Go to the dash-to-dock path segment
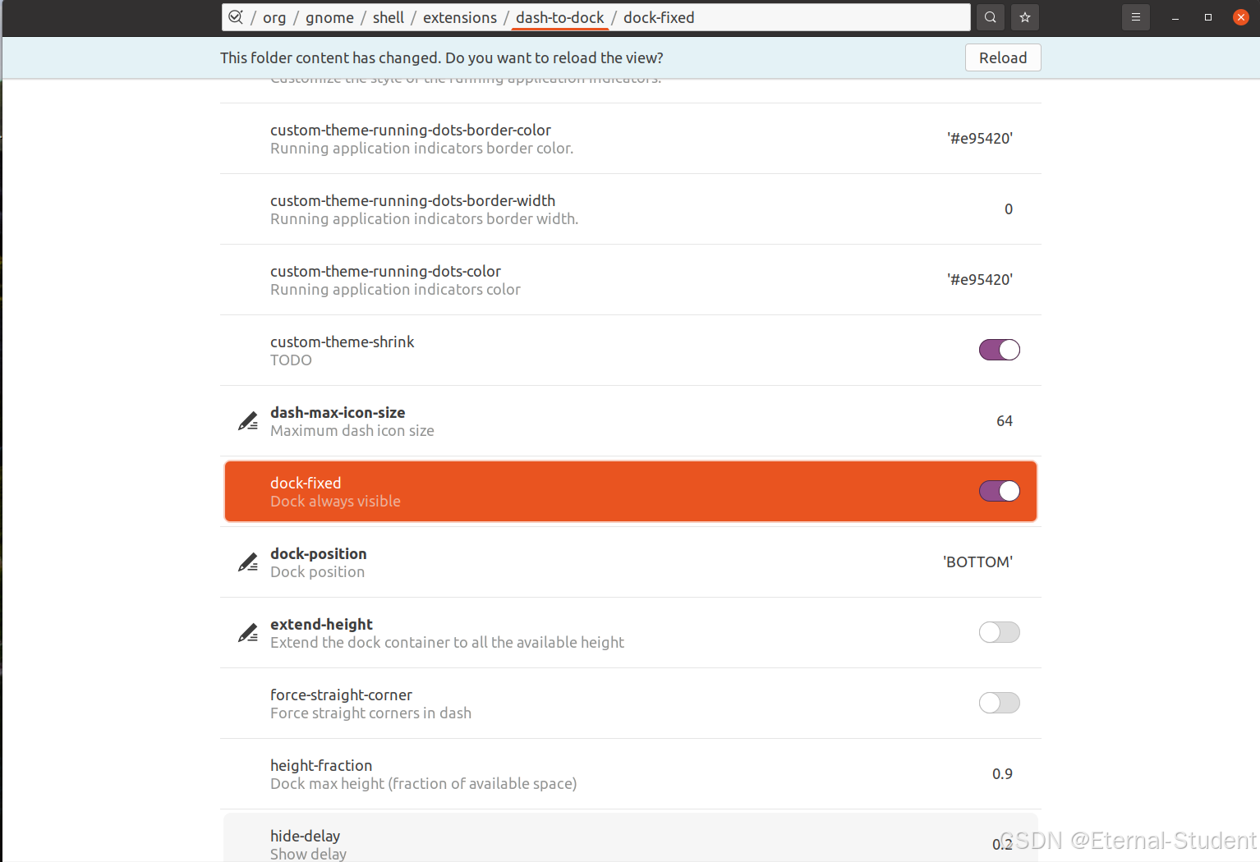This screenshot has height=862, width=1260. pos(560,17)
